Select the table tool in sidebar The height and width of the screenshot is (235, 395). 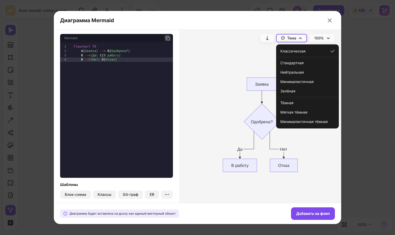(10, 158)
